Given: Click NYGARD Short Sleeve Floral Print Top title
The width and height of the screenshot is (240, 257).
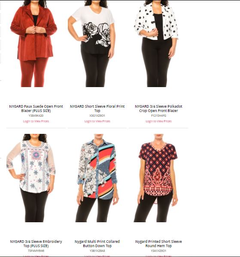Looking at the screenshot, I should coord(97,109).
